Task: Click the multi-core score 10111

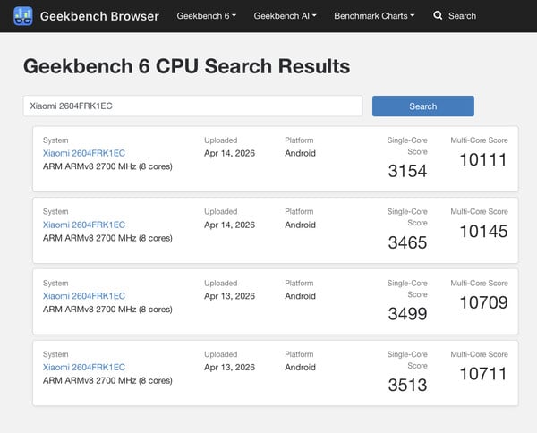Action: click(x=482, y=160)
